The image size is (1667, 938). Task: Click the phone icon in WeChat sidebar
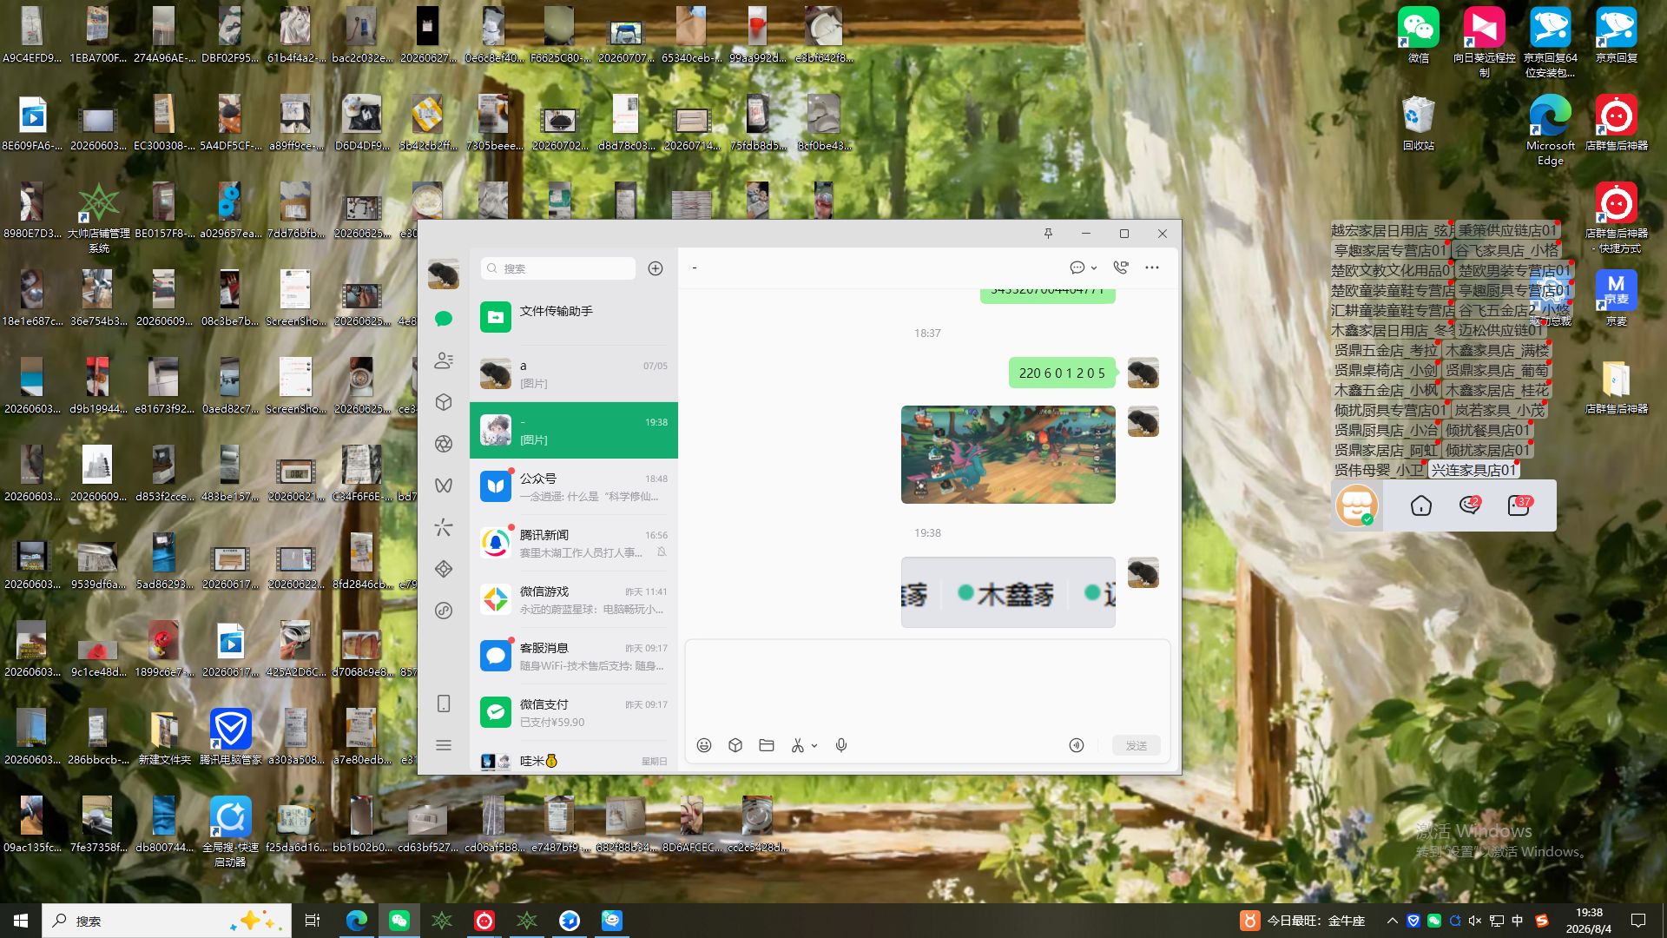(444, 703)
